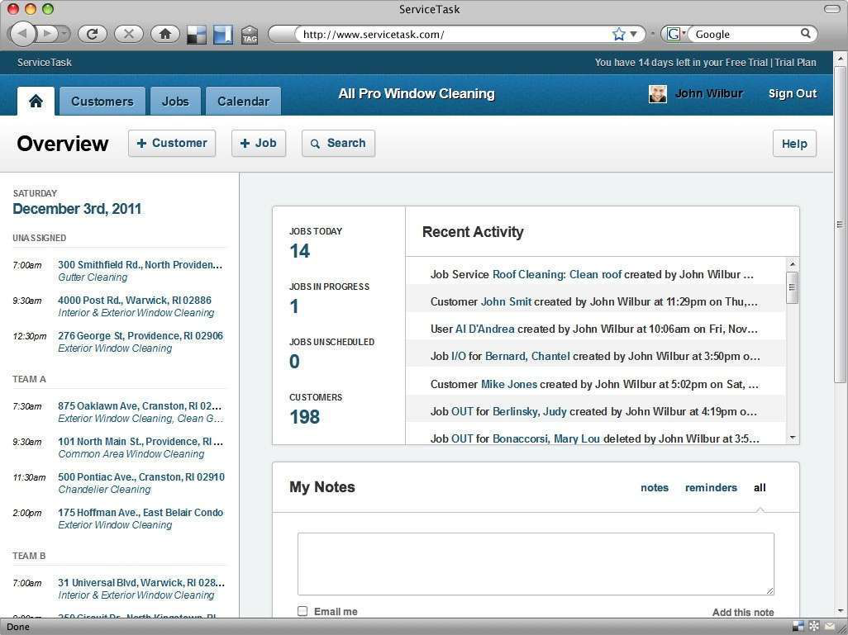Viewport: 848px width, 635px height.
Task: Click inside the My Notes text area
Action: (536, 563)
